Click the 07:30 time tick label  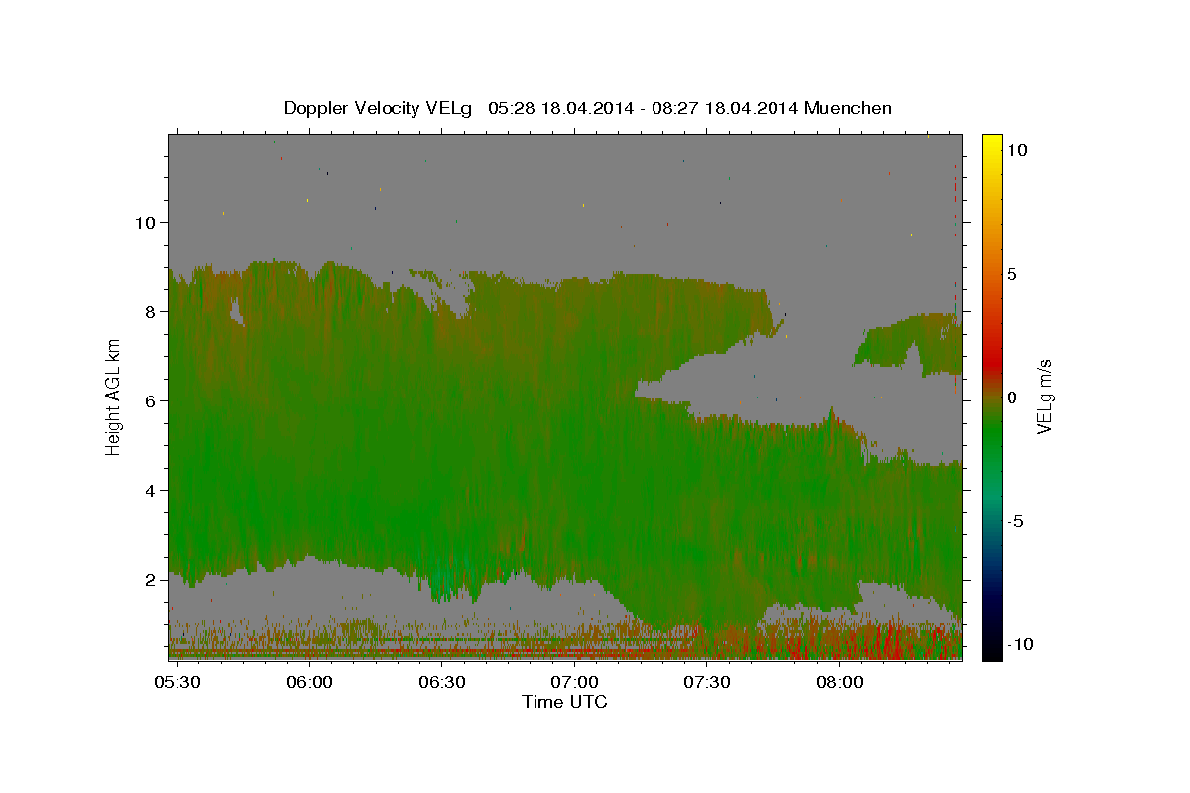[707, 683]
